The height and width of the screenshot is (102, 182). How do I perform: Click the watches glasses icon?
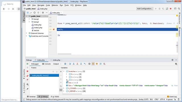61,90
